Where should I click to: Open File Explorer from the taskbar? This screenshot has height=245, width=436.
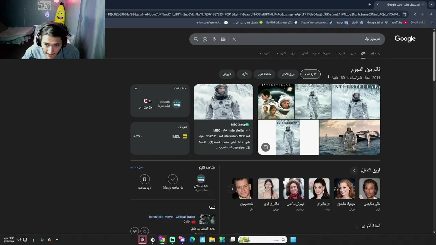212,240
